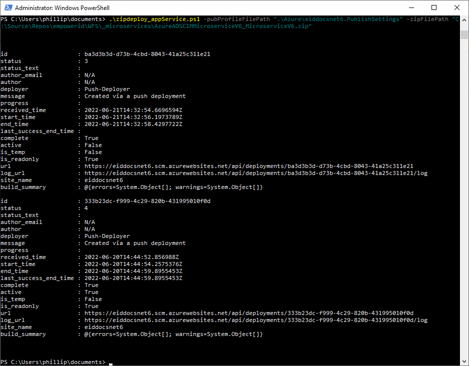Click the PowerShell icon in title bar
Image resolution: width=469 pixels, height=366 pixels.
click(x=7, y=7)
